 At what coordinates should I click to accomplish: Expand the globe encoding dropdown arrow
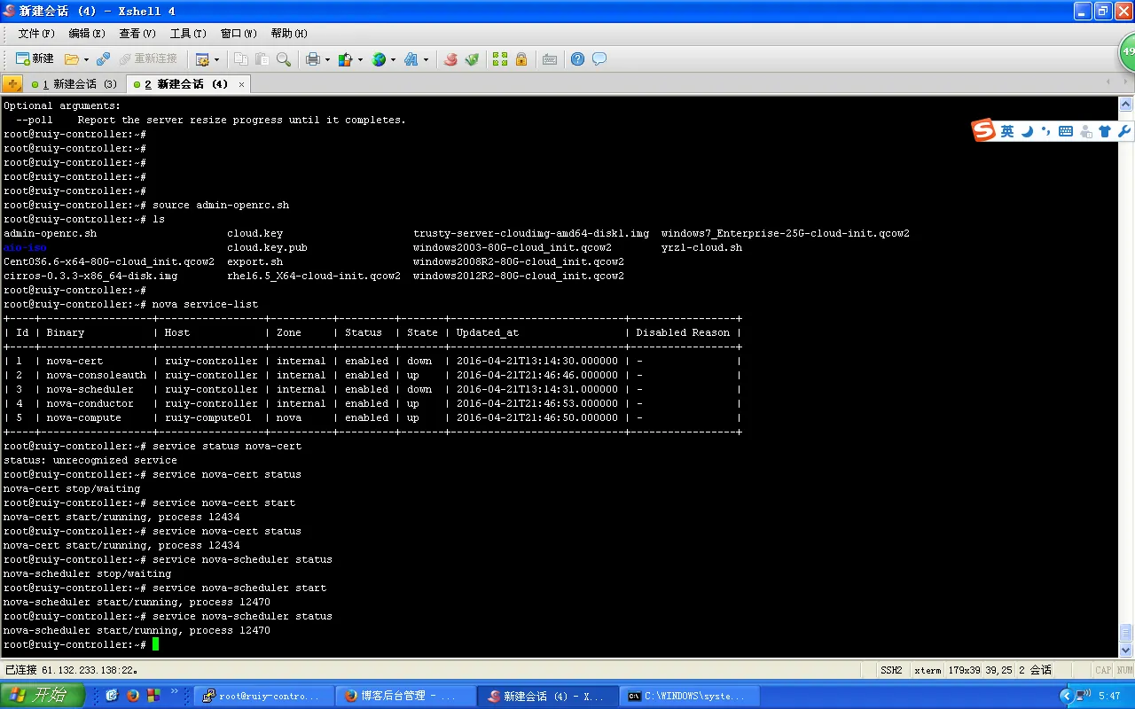393,59
